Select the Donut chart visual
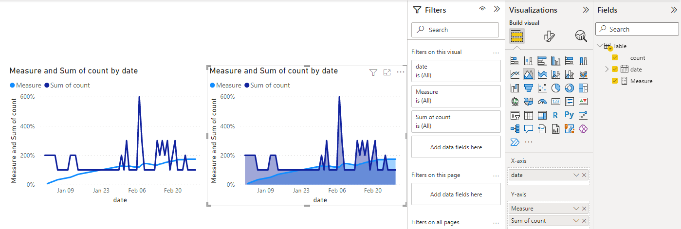 tap(570, 88)
